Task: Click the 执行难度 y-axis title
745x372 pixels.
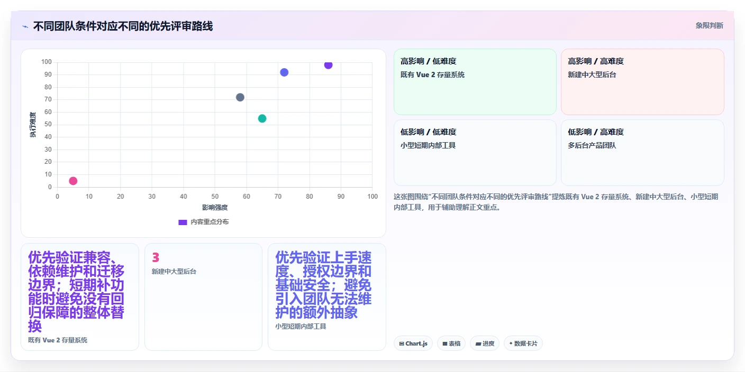Action: tap(33, 125)
